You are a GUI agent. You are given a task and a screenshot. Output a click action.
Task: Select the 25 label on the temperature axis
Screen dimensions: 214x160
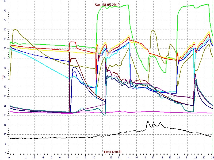tap(5, 106)
